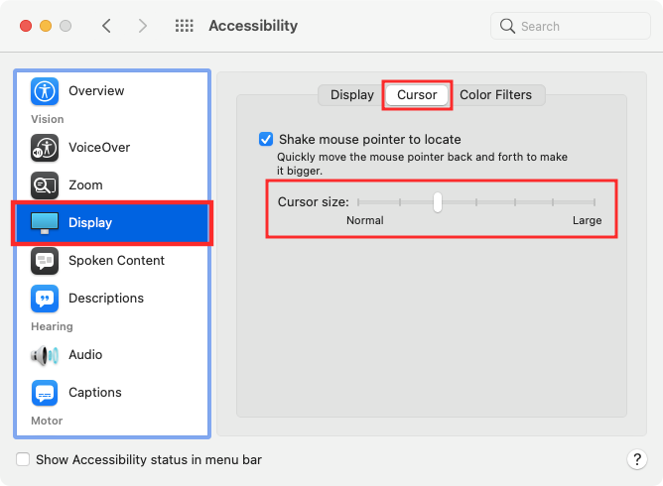663x486 pixels.
Task: Click in the Search field
Action: tap(571, 26)
